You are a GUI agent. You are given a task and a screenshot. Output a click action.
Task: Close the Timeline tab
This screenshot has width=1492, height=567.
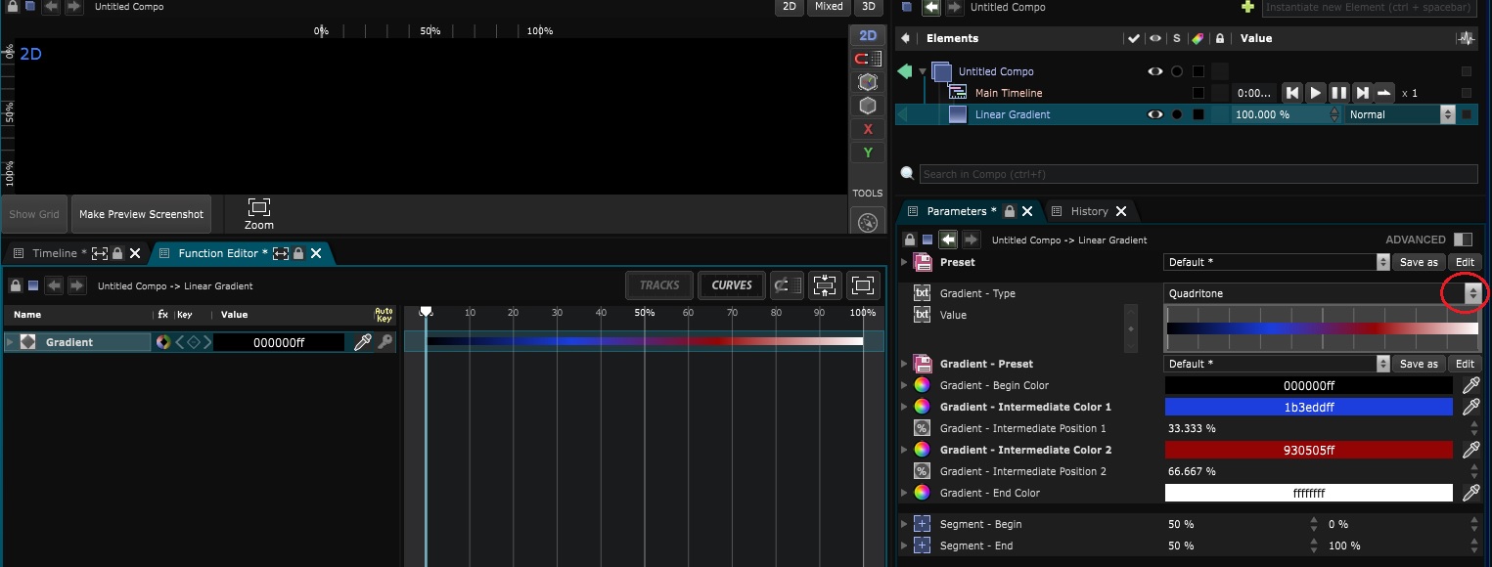(135, 253)
